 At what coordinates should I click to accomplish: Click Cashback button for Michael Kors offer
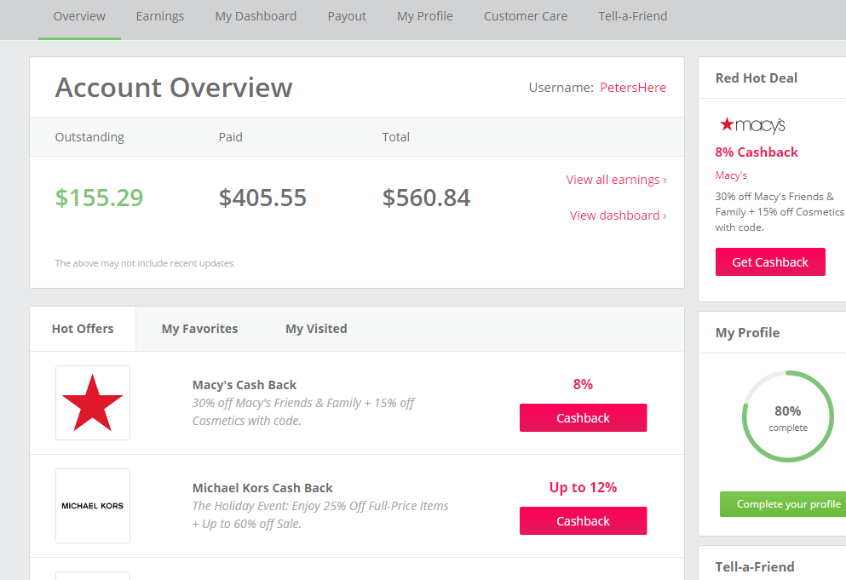584,520
